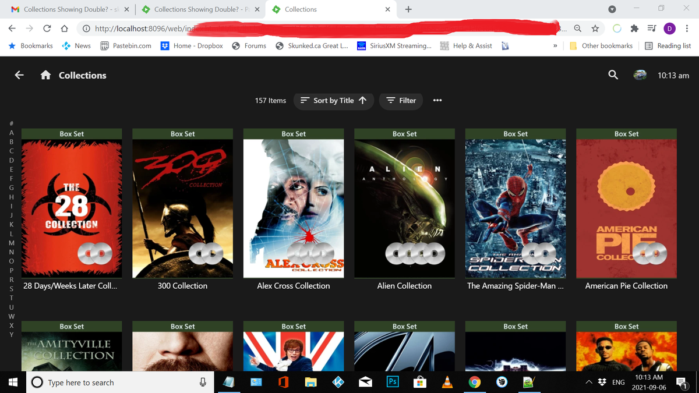Viewport: 699px width, 393px height.
Task: Open the Bookmarks bookmark
Action: tap(30, 46)
